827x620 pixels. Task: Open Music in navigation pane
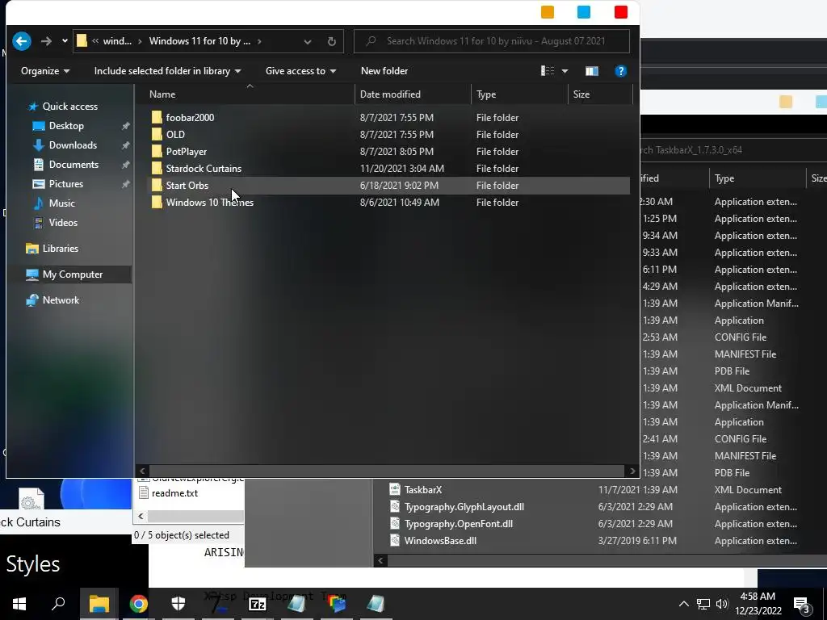(x=61, y=203)
